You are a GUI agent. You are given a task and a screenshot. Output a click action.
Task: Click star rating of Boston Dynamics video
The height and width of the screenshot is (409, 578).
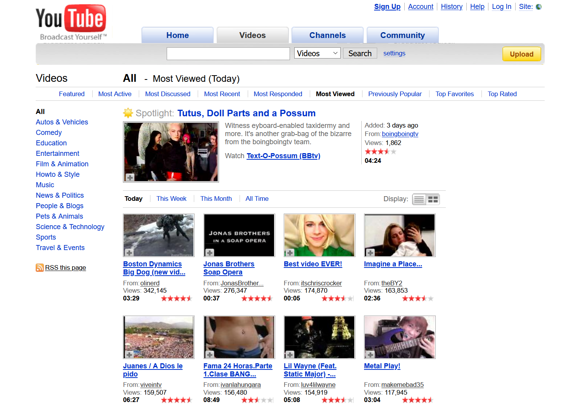177,298
